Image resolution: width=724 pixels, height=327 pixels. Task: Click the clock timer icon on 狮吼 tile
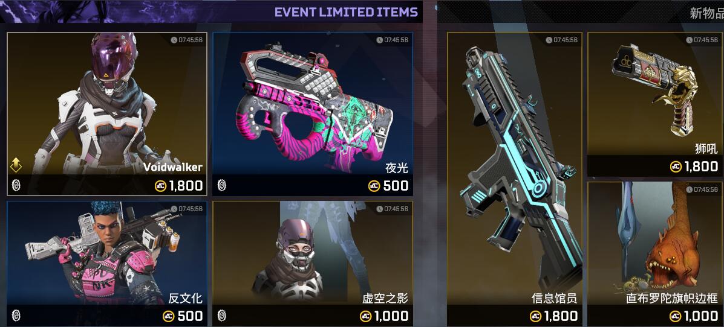click(690, 40)
